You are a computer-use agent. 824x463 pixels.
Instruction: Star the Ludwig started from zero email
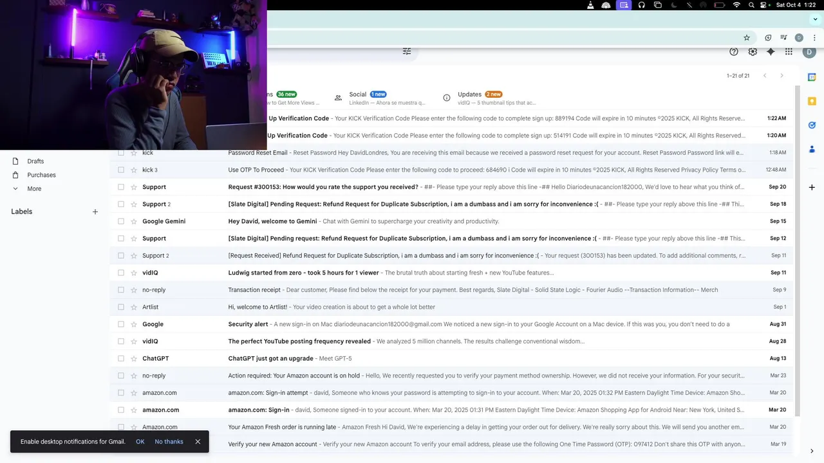(134, 273)
